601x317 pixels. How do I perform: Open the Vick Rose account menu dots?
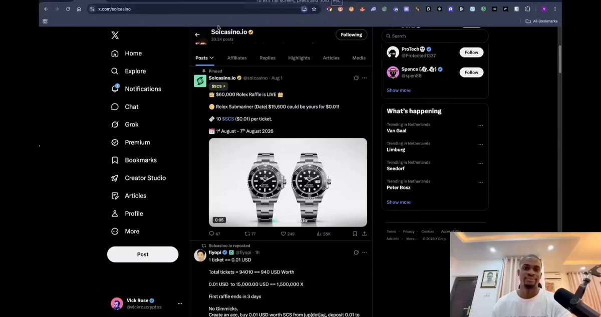[x=180, y=303]
